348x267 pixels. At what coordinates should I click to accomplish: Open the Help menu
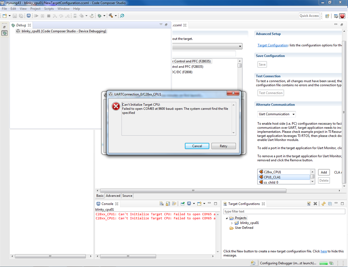[x=77, y=9]
